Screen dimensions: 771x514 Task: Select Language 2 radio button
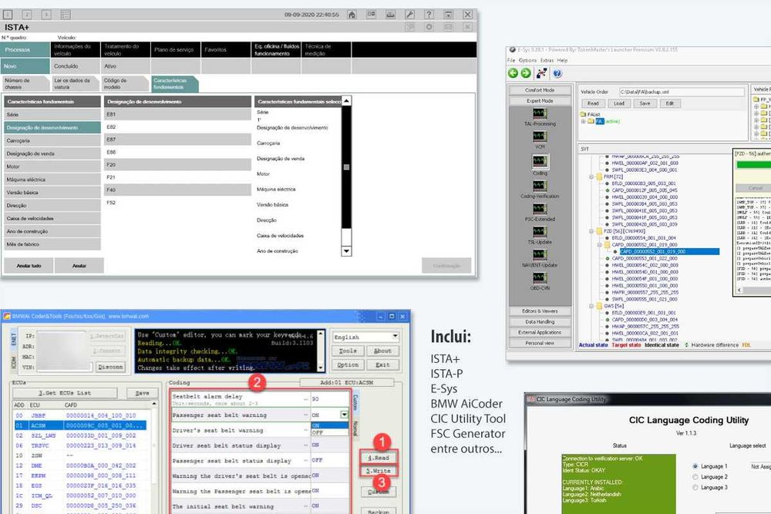tap(695, 477)
